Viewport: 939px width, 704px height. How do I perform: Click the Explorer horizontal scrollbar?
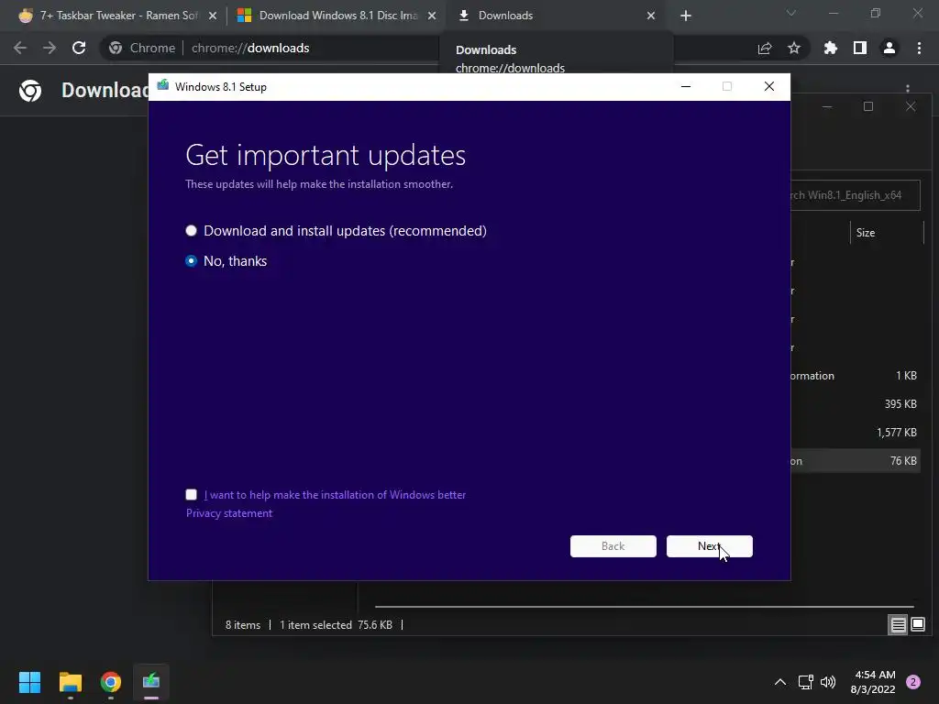(644, 607)
